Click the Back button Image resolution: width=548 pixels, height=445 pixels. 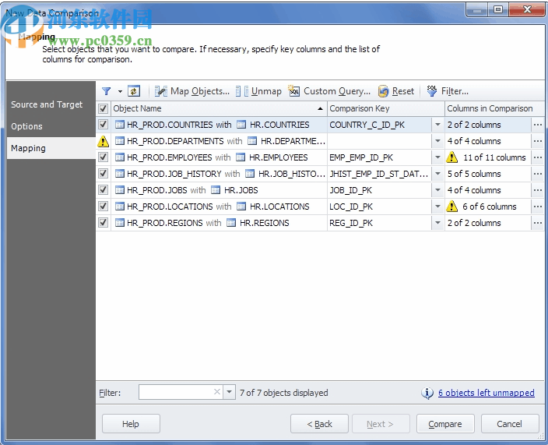319,424
